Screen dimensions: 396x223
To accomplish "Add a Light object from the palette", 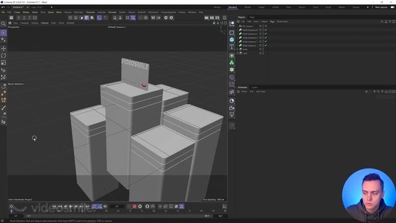I will click(x=231, y=115).
